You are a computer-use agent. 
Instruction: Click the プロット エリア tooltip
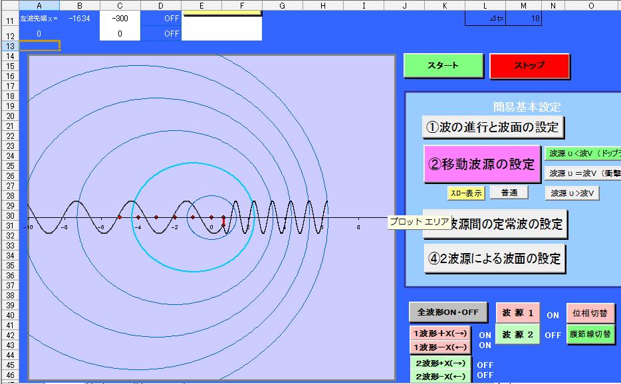[419, 222]
